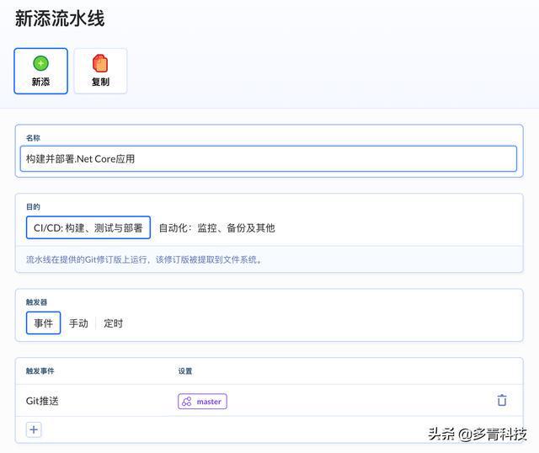Delete the Git推送 trigger with trash icon
This screenshot has width=539, height=453.
click(502, 401)
